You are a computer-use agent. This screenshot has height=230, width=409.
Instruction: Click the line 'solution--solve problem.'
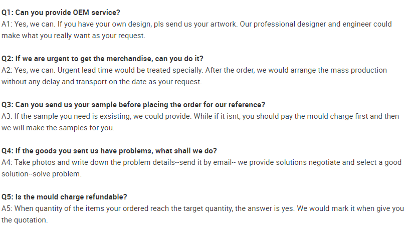(x=41, y=174)
